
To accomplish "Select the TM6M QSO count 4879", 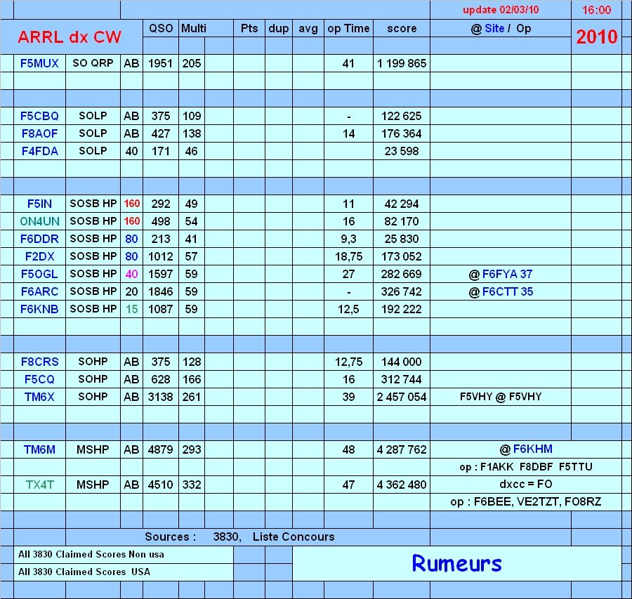I will pos(160,449).
